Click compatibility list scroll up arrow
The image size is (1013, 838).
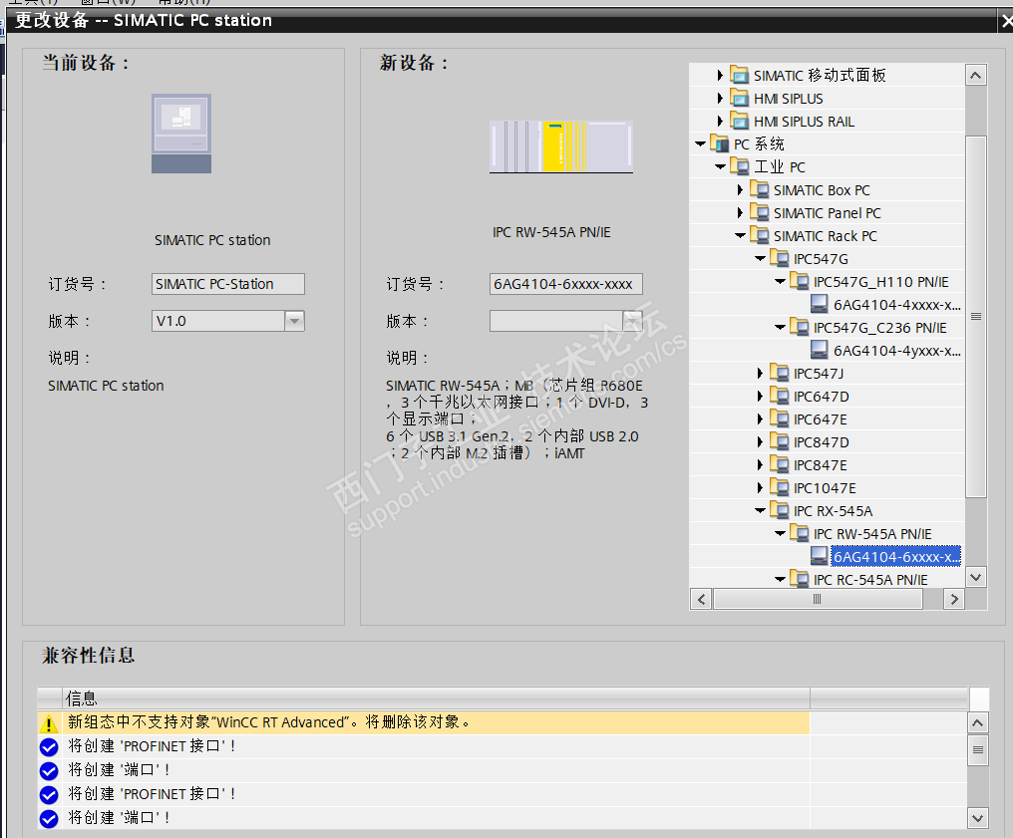[x=977, y=723]
